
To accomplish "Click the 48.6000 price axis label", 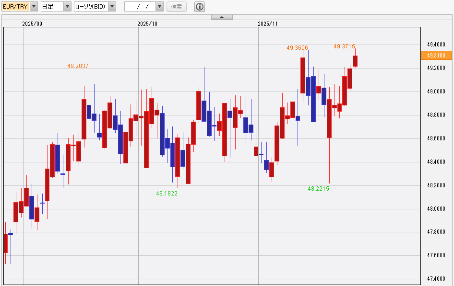I will click(436, 138).
